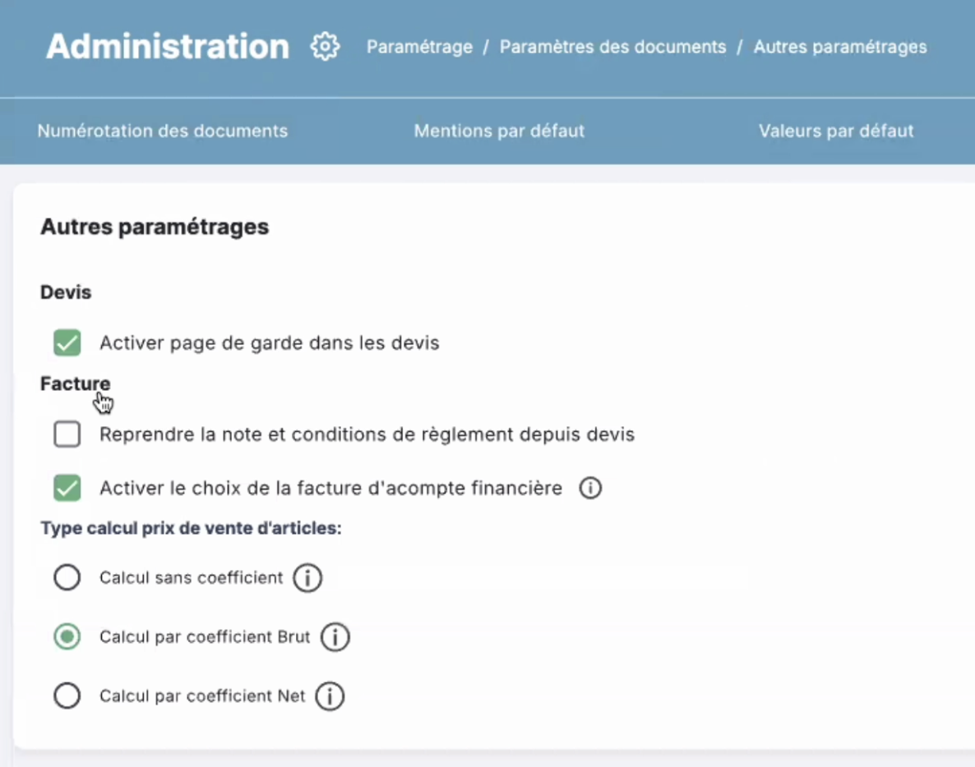975x767 pixels.
Task: Click the Administration page title
Action: click(168, 47)
